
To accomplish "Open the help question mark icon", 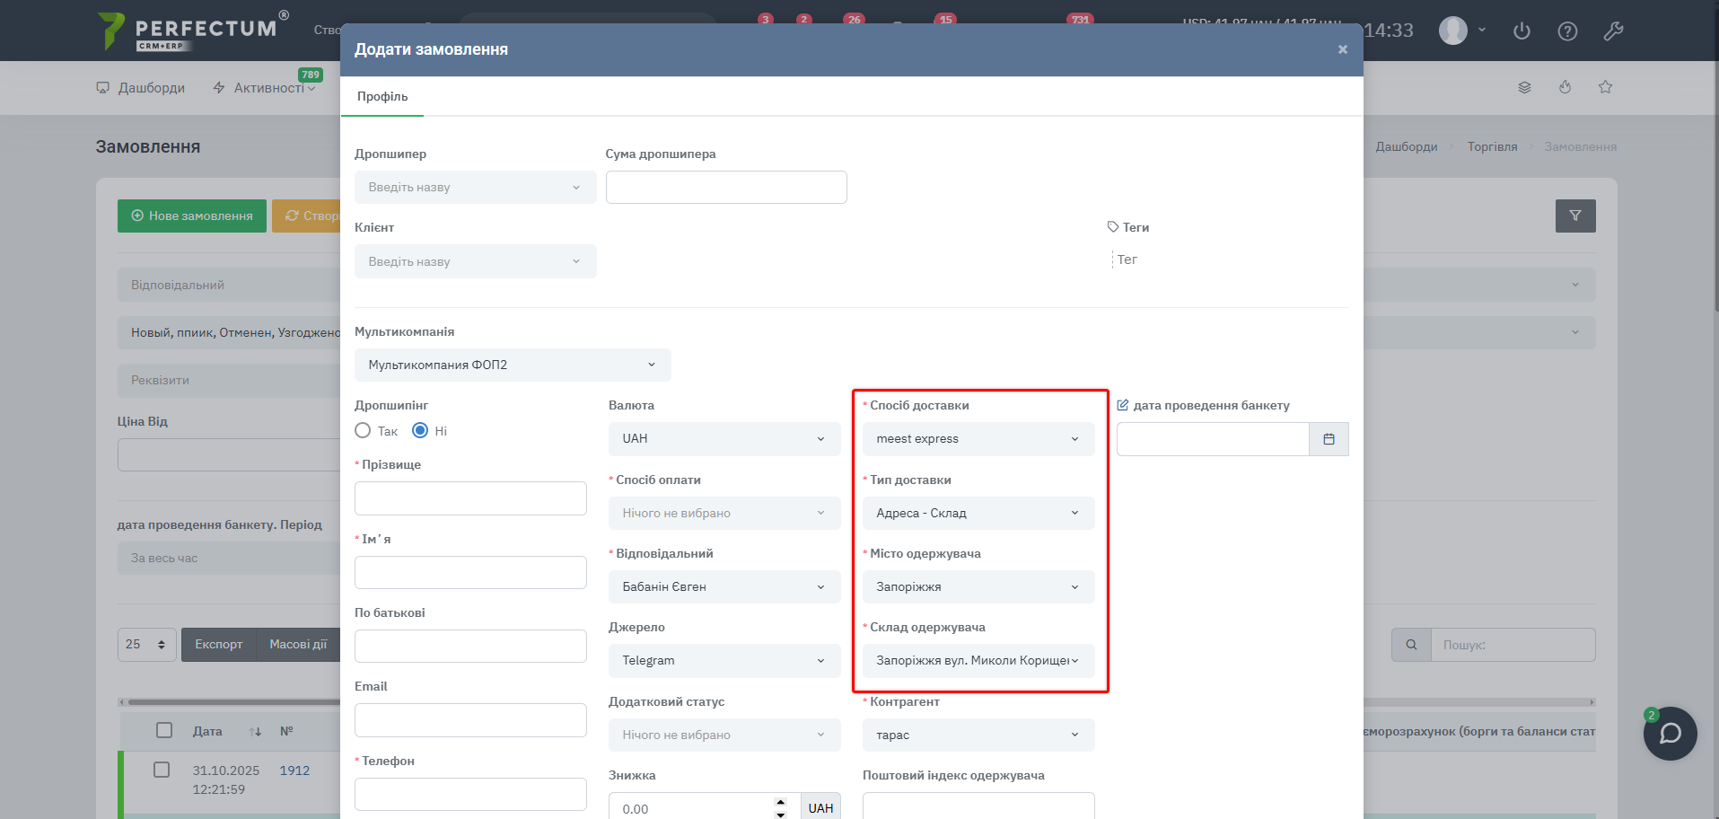I will (x=1567, y=31).
